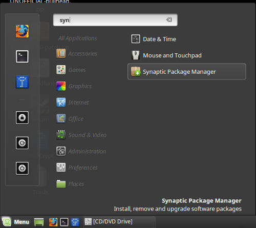Clear the search field with the backspace icon
The height and width of the screenshot is (228, 256).
169,20
